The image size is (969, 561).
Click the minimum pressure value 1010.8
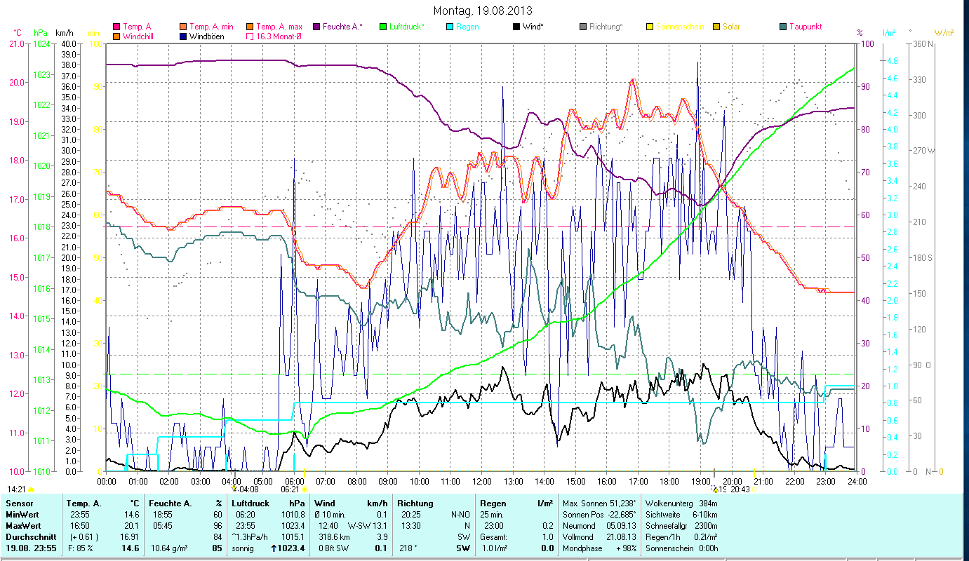pyautogui.click(x=293, y=515)
